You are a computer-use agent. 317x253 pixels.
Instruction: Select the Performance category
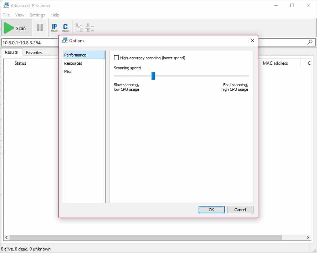coord(84,55)
